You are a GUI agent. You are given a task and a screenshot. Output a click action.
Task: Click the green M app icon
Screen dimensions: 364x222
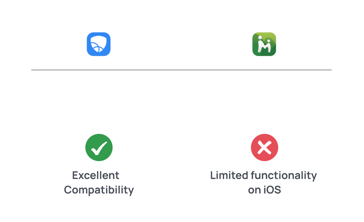point(264,44)
